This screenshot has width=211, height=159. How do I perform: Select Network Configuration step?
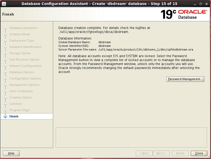[25, 66]
